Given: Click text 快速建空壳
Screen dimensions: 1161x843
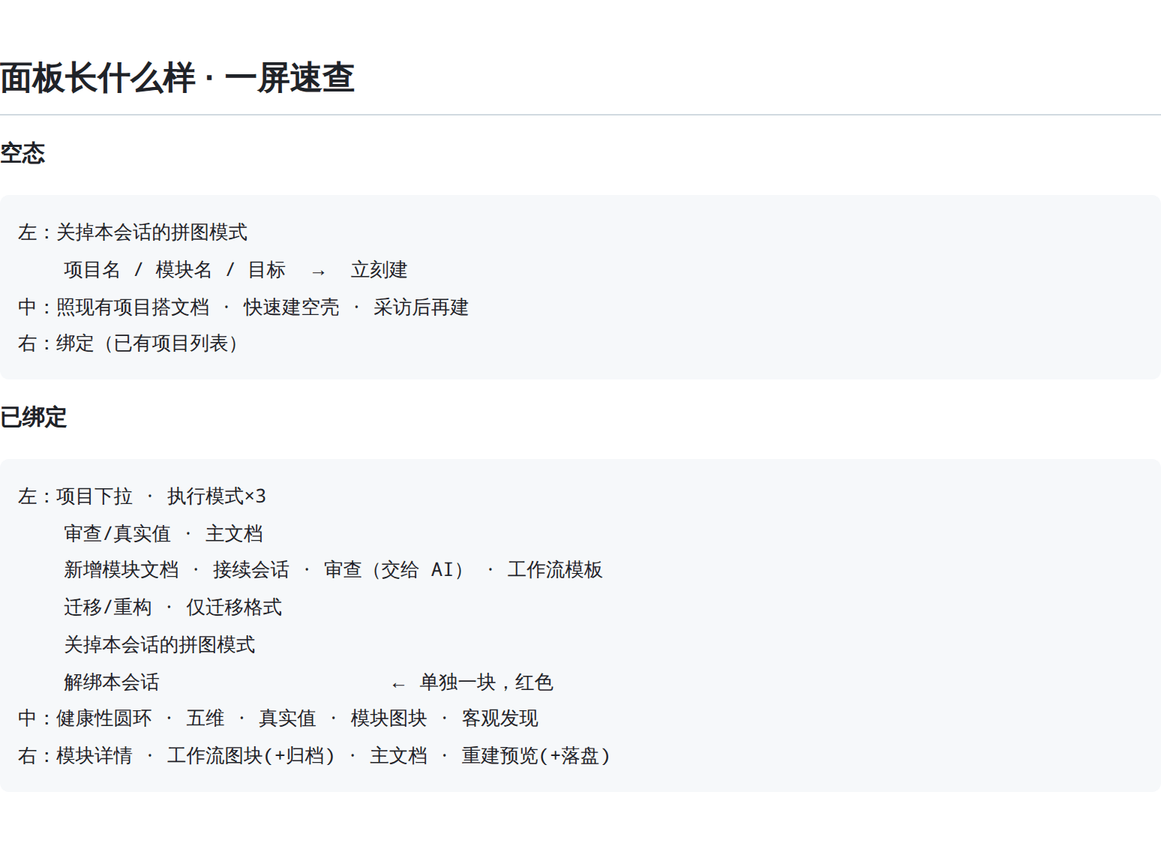Looking at the screenshot, I should (291, 307).
